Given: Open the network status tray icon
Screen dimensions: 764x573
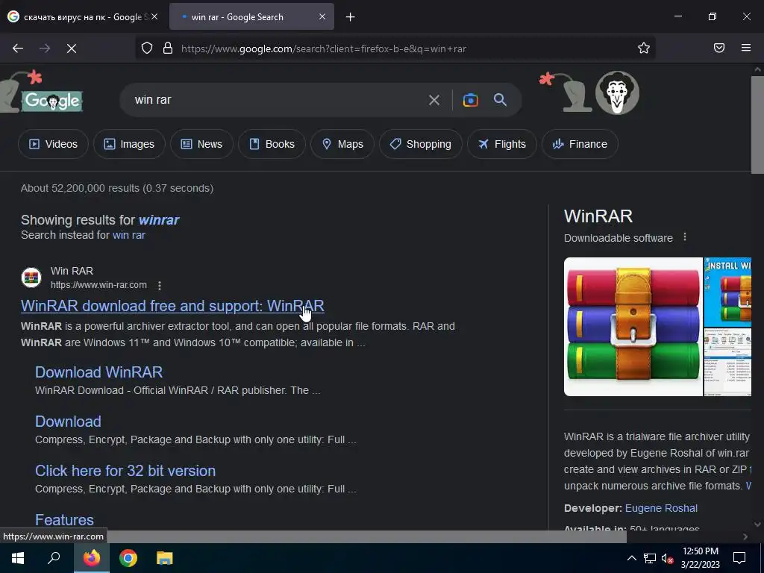Looking at the screenshot, I should point(650,558).
